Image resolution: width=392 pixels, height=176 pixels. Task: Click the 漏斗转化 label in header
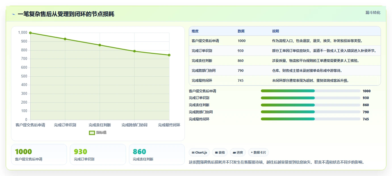373,12
